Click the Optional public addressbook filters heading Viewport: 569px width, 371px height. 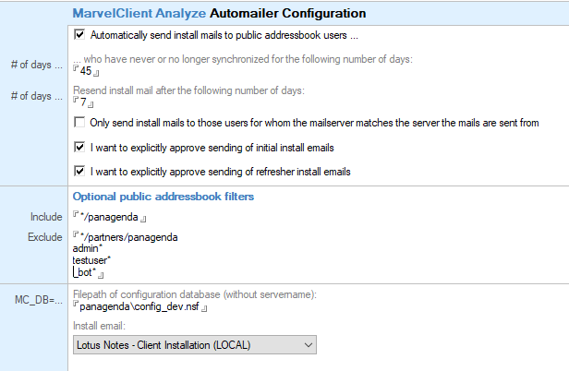[x=163, y=197]
